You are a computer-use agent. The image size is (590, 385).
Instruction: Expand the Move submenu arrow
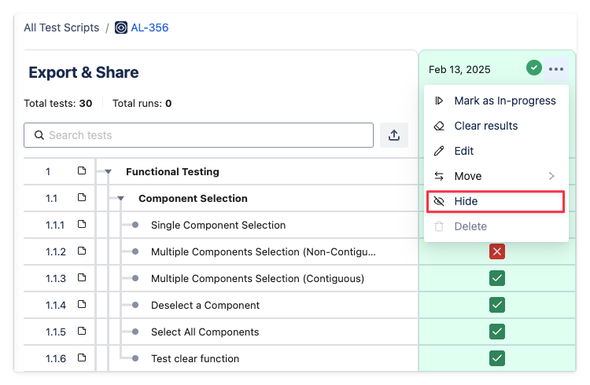pos(551,176)
